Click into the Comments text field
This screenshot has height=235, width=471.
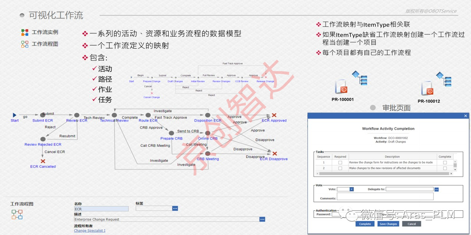click(x=385, y=197)
